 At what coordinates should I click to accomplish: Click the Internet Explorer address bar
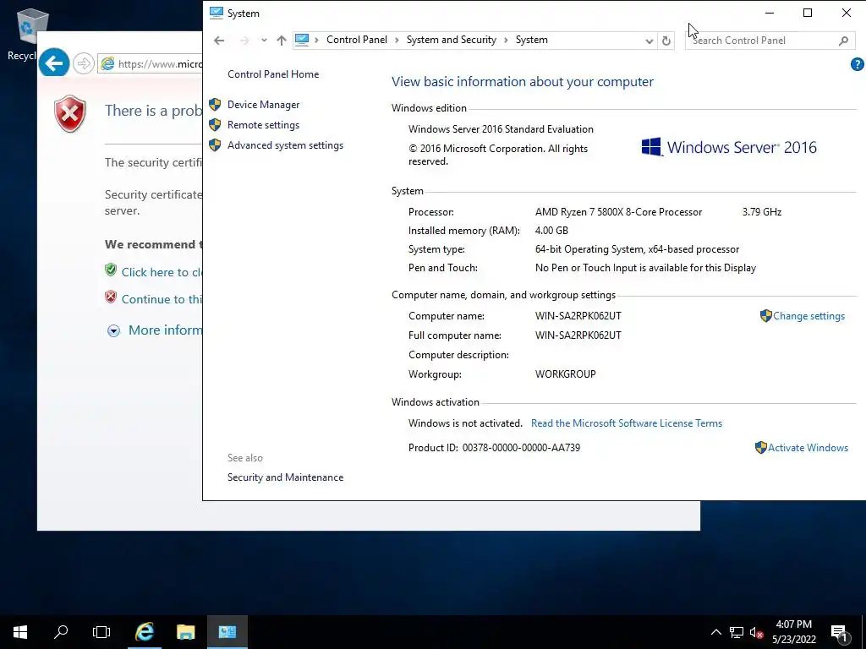(151, 64)
